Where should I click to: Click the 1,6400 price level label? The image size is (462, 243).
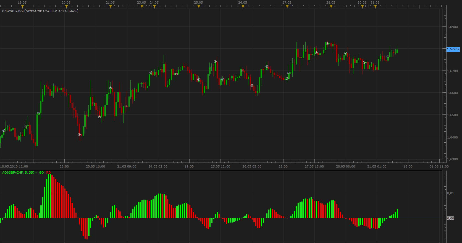[x=452, y=137]
